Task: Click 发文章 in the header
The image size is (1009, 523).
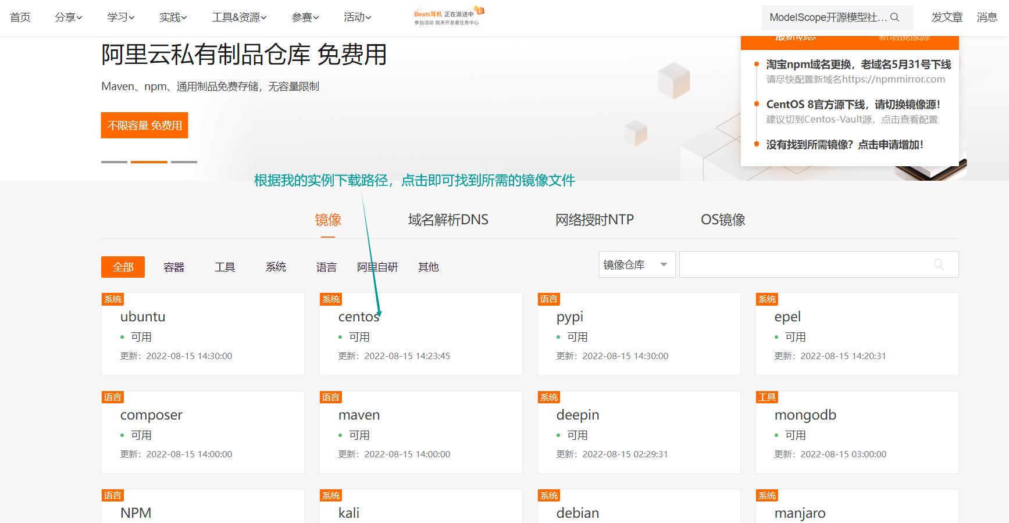Action: tap(947, 17)
